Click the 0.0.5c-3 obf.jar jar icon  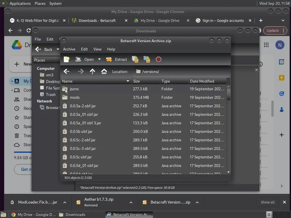65,148
